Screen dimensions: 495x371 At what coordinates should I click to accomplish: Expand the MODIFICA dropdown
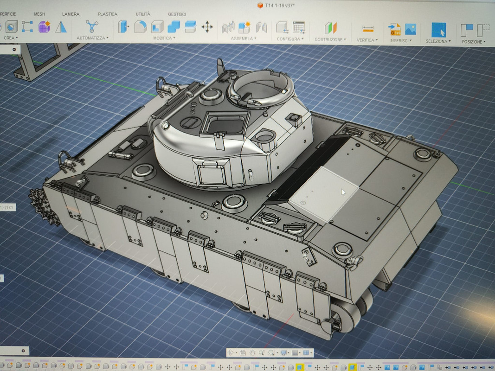[164, 38]
